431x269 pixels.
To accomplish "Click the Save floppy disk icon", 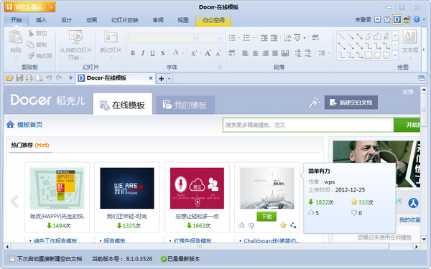I will click(19, 78).
